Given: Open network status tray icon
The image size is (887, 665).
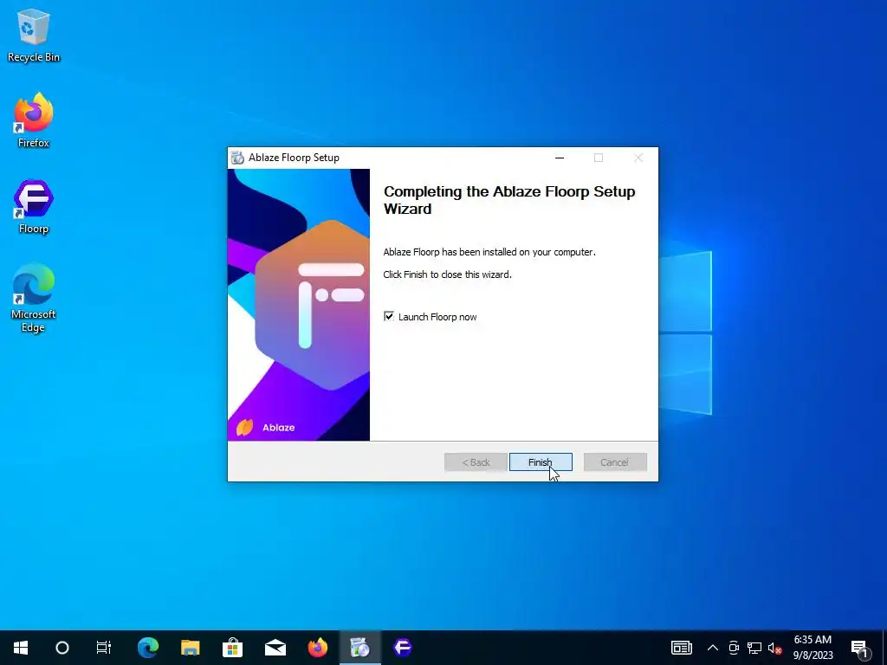Looking at the screenshot, I should 754,648.
